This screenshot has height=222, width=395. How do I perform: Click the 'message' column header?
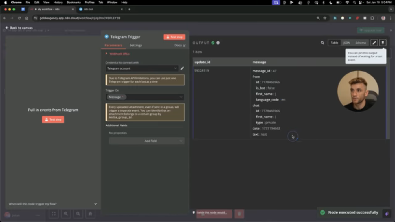pos(259,62)
